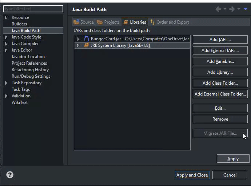Screen dimensions: 251x186
Task: Click the JRE System Library books icon
Action: (x=87, y=45)
